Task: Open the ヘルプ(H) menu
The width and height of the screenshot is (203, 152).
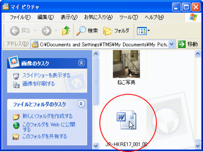Action: click(x=154, y=17)
